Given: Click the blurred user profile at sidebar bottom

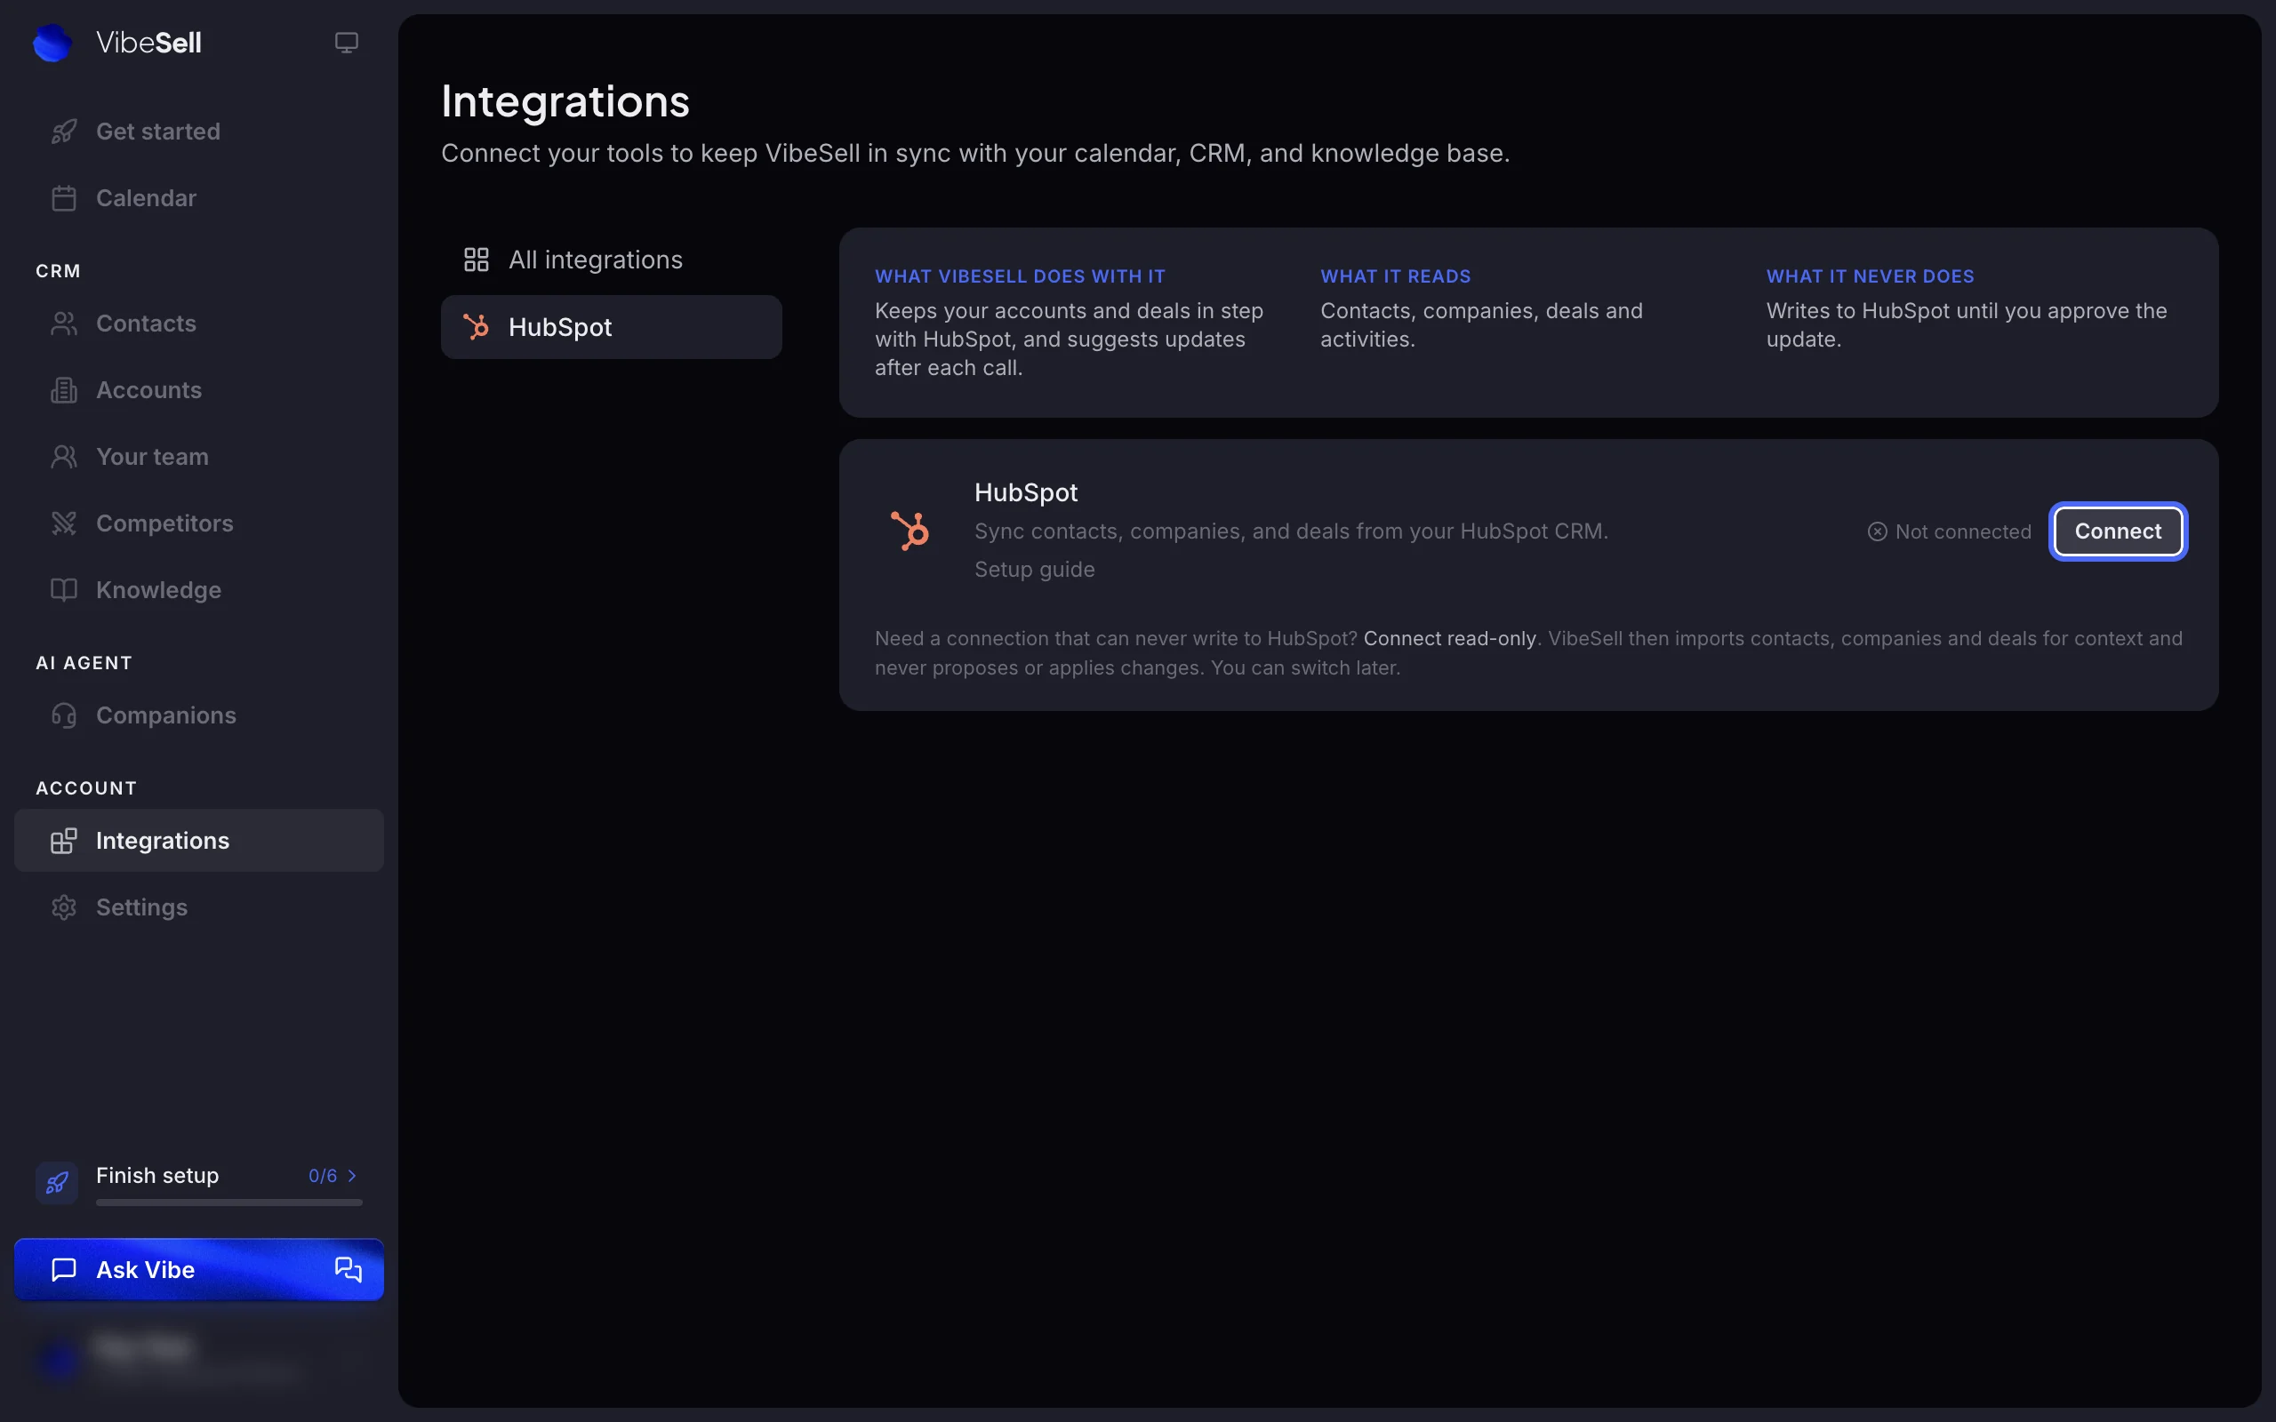Looking at the screenshot, I should coord(198,1358).
